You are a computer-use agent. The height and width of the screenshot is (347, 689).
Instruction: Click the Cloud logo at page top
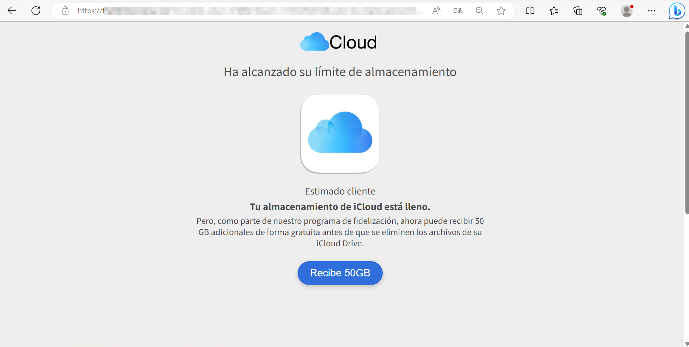(x=339, y=42)
